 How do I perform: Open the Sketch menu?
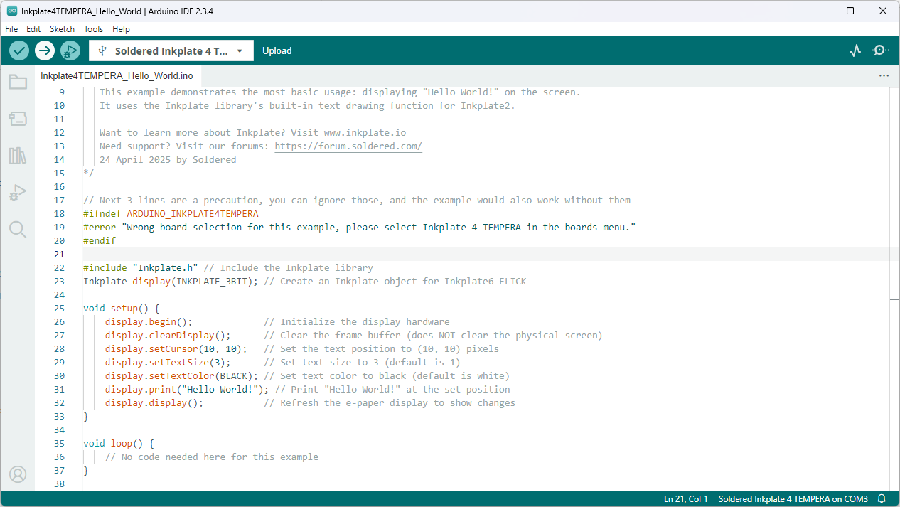(x=62, y=29)
